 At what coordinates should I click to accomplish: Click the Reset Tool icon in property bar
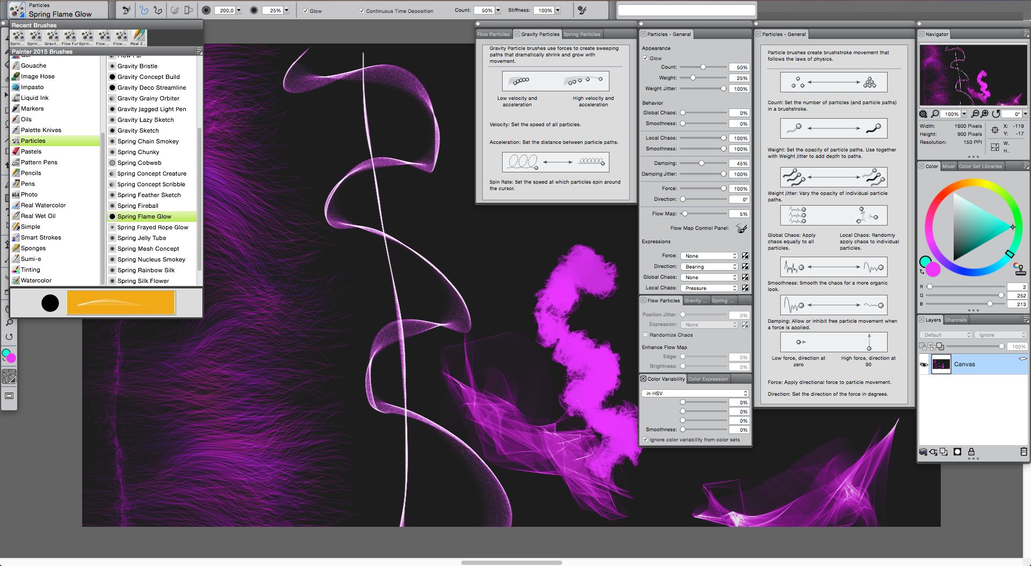click(x=126, y=10)
